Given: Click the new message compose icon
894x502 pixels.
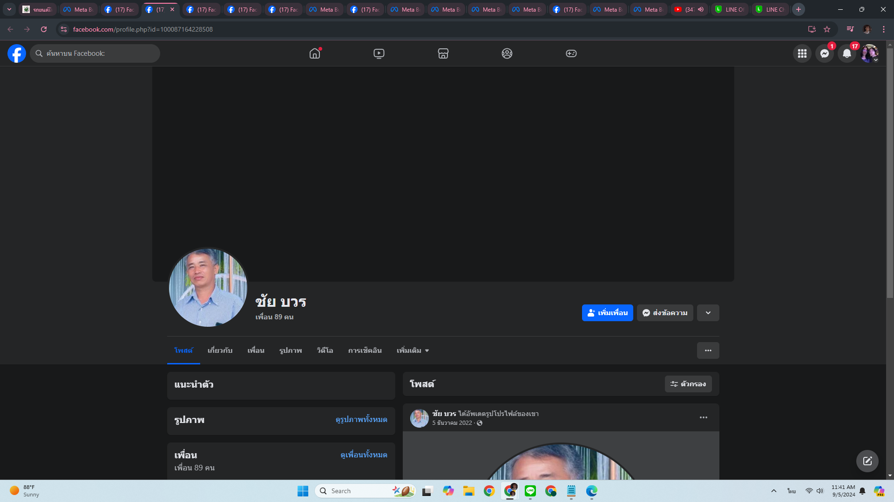Looking at the screenshot, I should (x=867, y=461).
